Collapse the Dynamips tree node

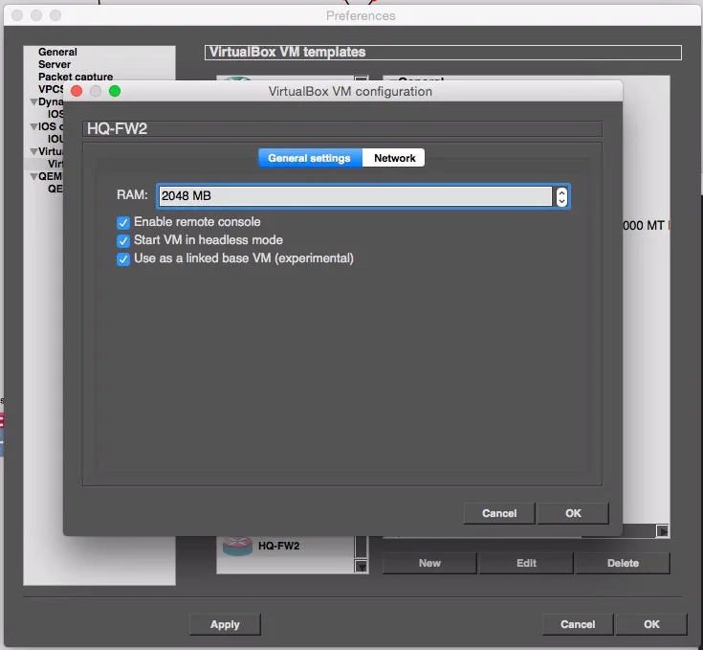(x=33, y=101)
